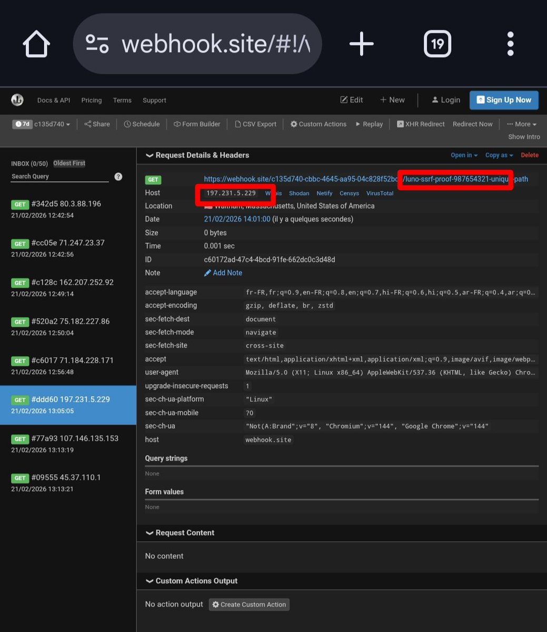Click the search help question mark icon
Viewport: 547px width, 632px height.
pyautogui.click(x=118, y=176)
